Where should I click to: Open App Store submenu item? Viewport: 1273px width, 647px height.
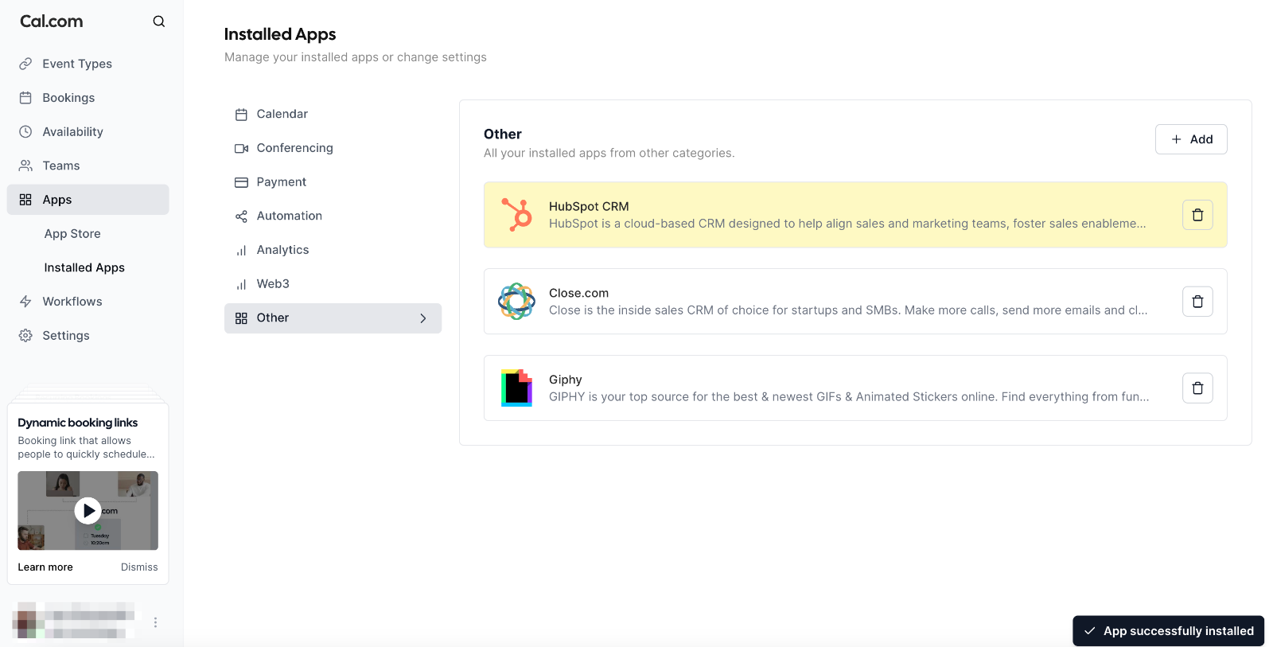pyautogui.click(x=72, y=234)
